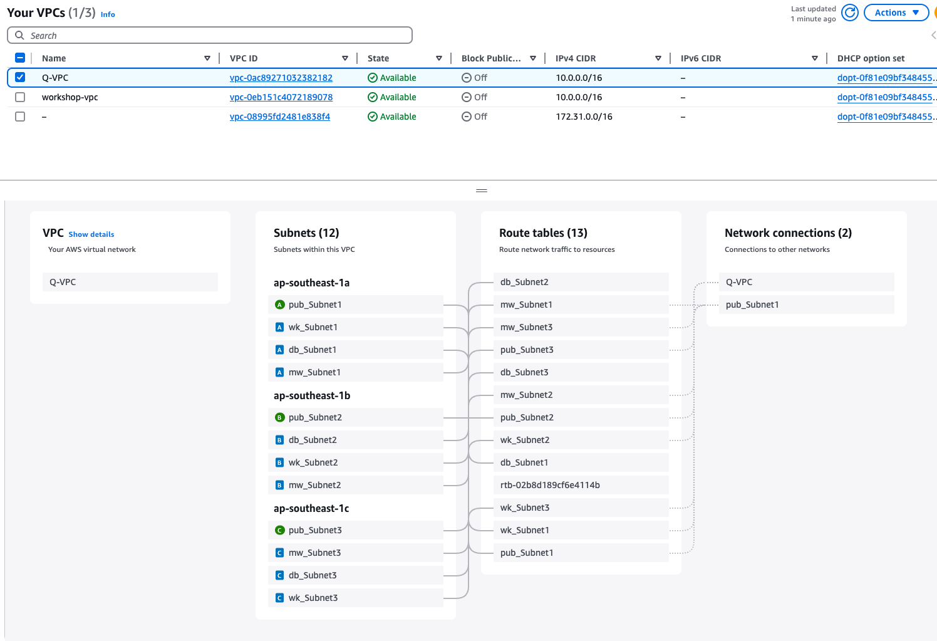Image resolution: width=937 pixels, height=641 pixels.
Task: Open the vpc-0eb151c4072189078 link
Action: pos(281,97)
